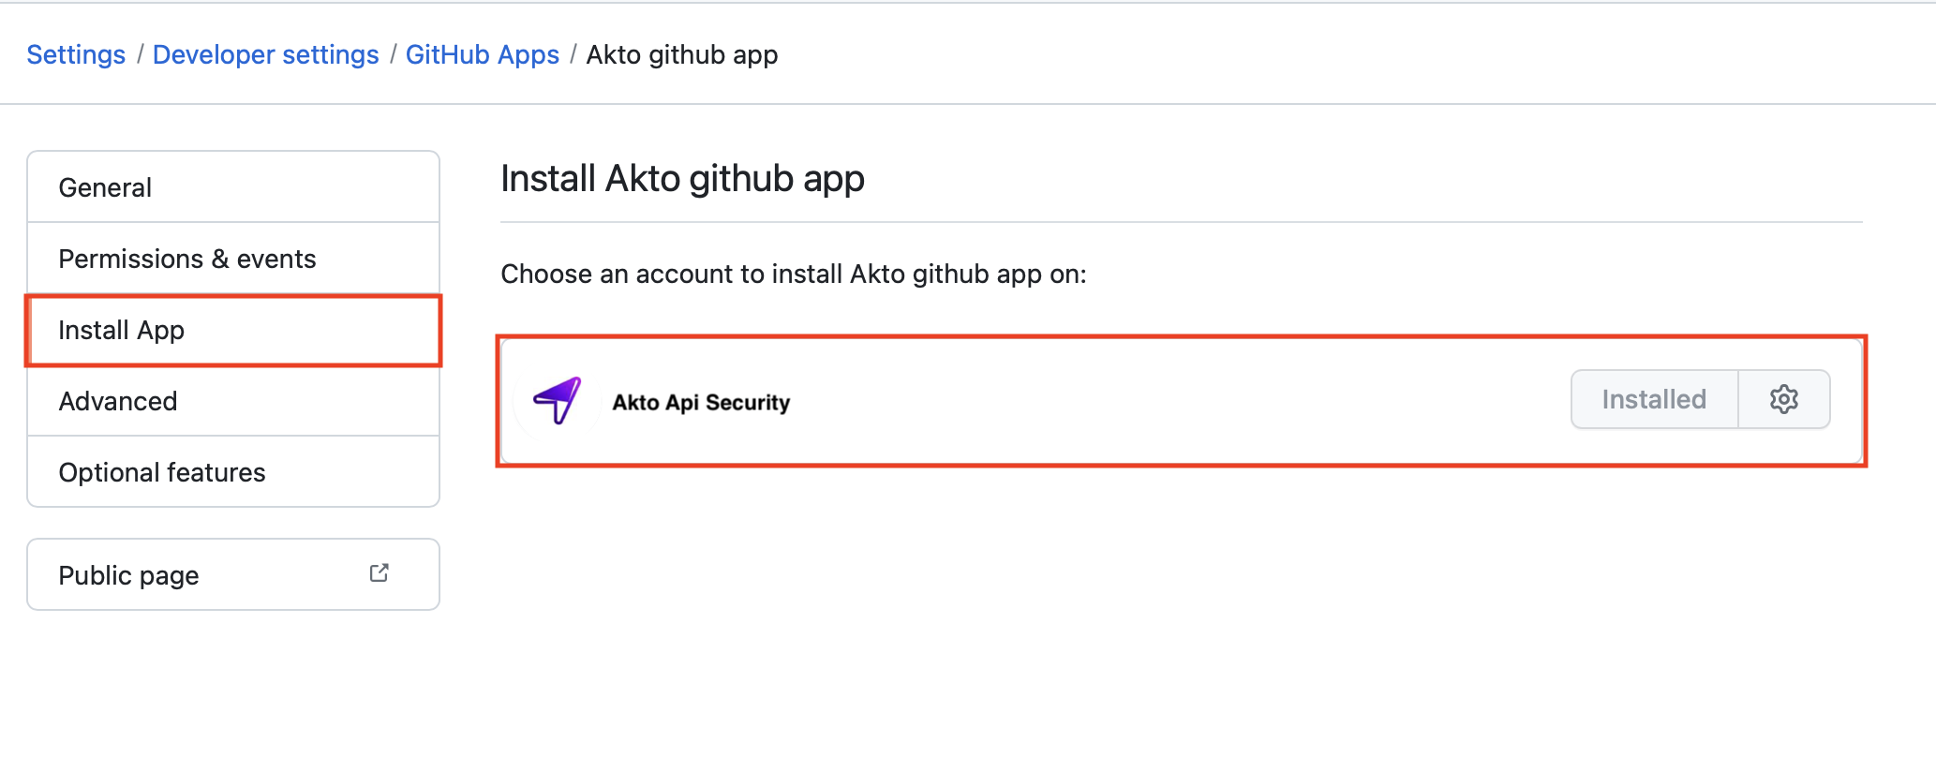Select the Install App sidebar item
This screenshot has width=1936, height=757.
coord(121,330)
